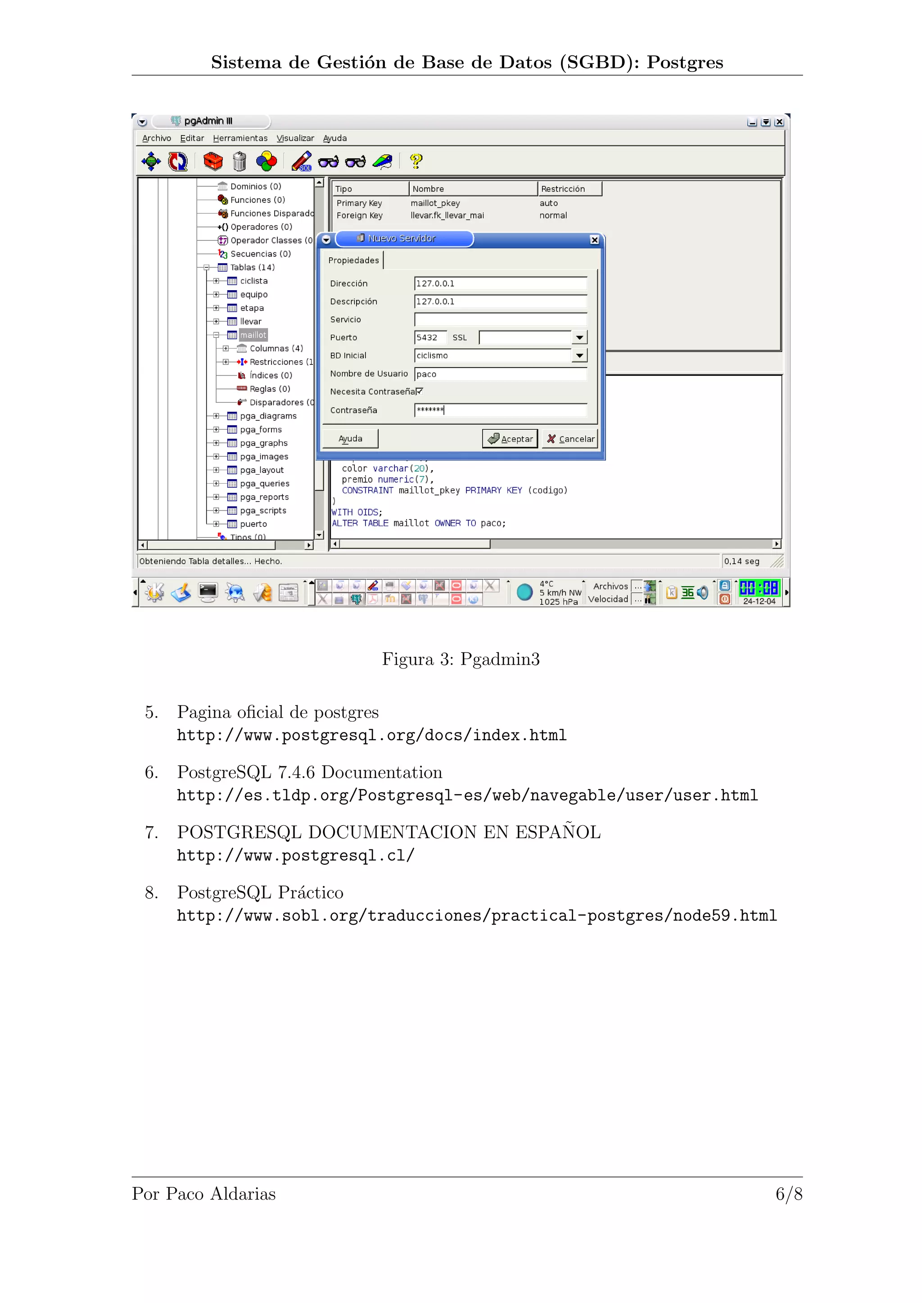The image size is (922, 1303).
Task: Open the Editar menu
Action: click(192, 138)
